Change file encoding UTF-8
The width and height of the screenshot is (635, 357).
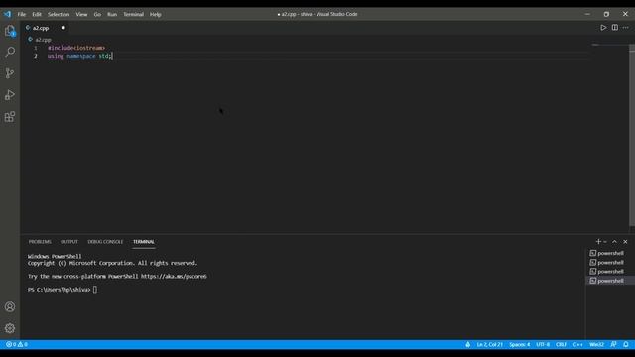click(543, 344)
